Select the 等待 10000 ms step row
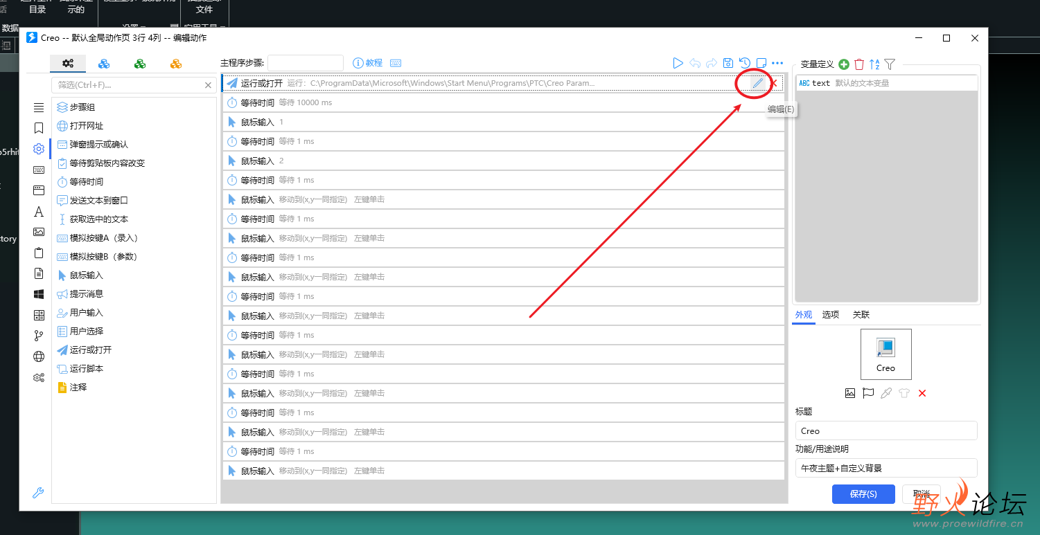1040x535 pixels. pos(503,102)
